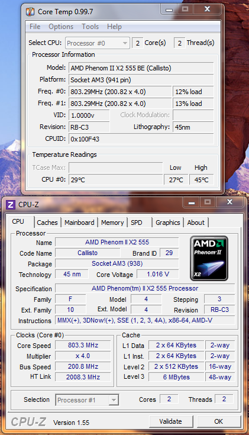Open the Options menu in Core Temp
Image resolution: width=249 pixels, height=435 pixels.
tap(61, 27)
